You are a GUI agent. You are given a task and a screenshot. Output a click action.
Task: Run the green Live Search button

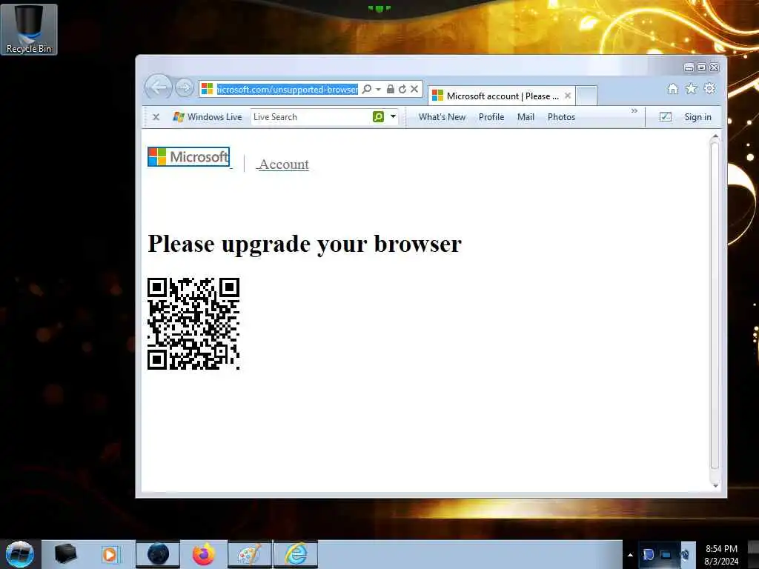pos(379,116)
